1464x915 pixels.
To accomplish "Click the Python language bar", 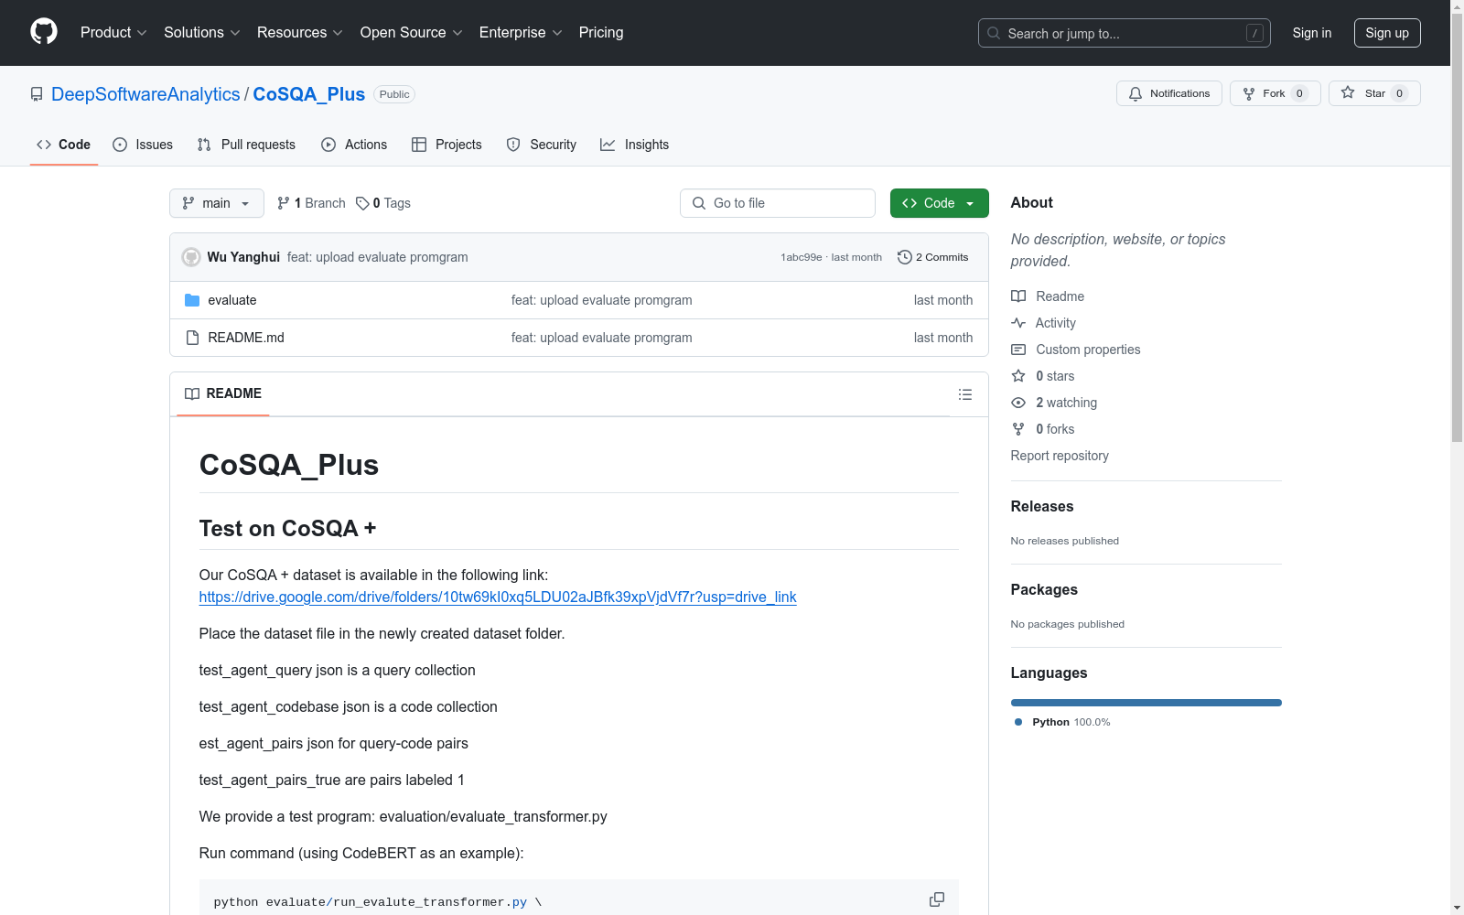I will [x=1146, y=703].
